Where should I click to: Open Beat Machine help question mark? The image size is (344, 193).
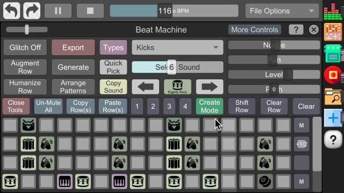click(x=296, y=29)
